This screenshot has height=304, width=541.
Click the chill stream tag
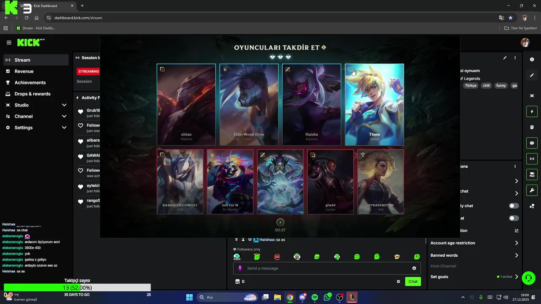[x=486, y=85]
